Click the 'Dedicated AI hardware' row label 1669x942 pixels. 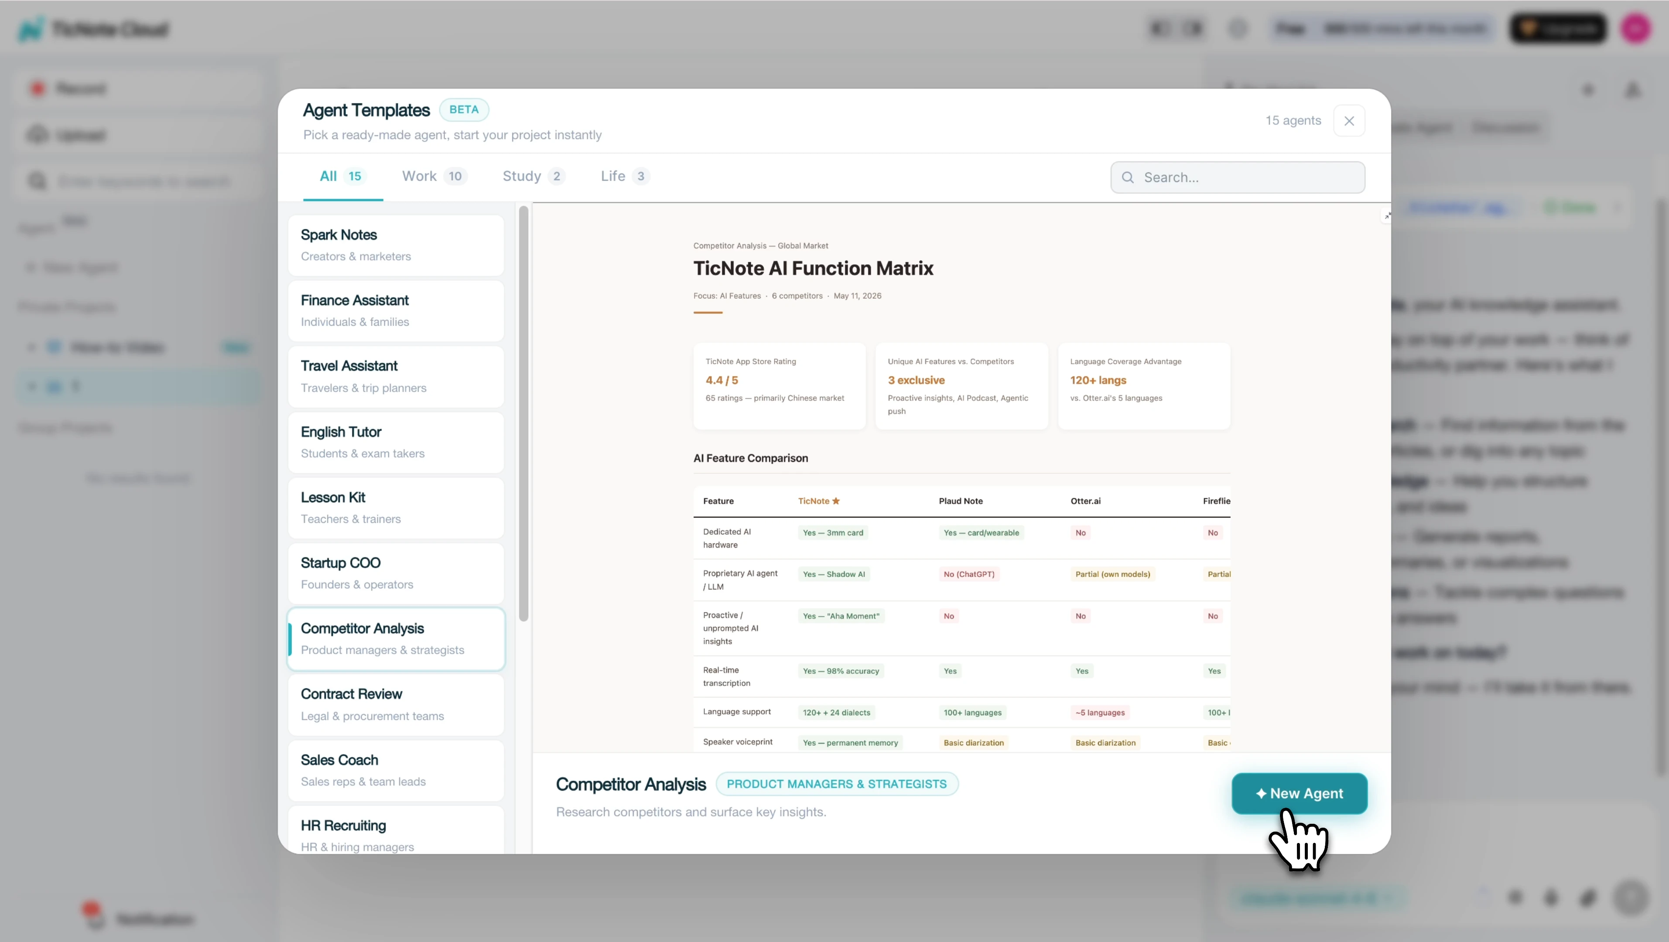coord(727,538)
